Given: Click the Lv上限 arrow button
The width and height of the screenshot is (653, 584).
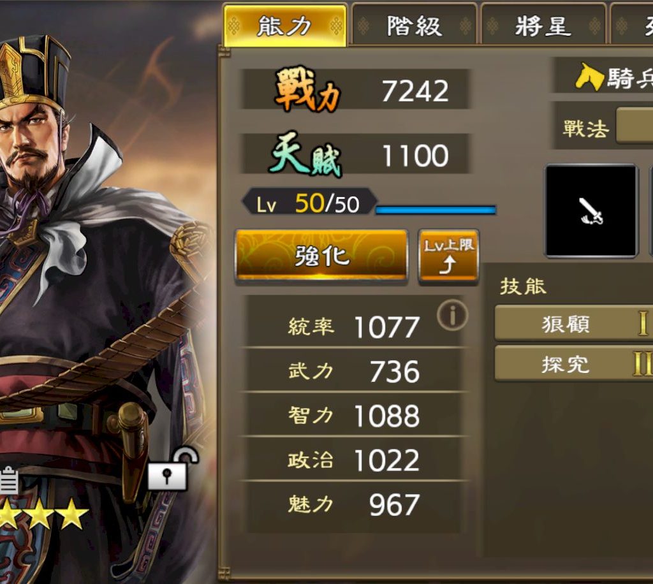Looking at the screenshot, I should [x=448, y=257].
